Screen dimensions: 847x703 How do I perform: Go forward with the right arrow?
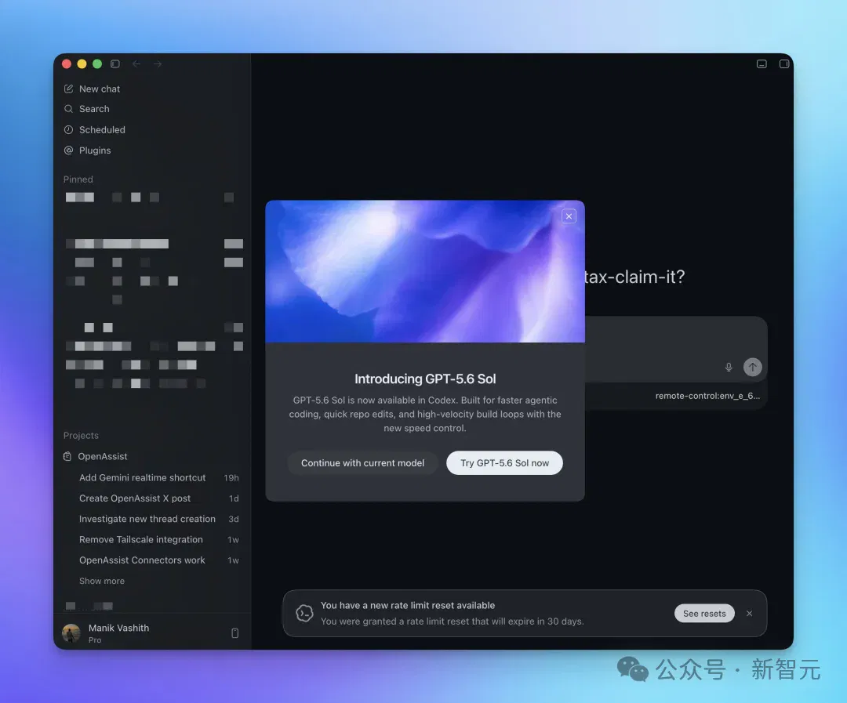(x=157, y=63)
